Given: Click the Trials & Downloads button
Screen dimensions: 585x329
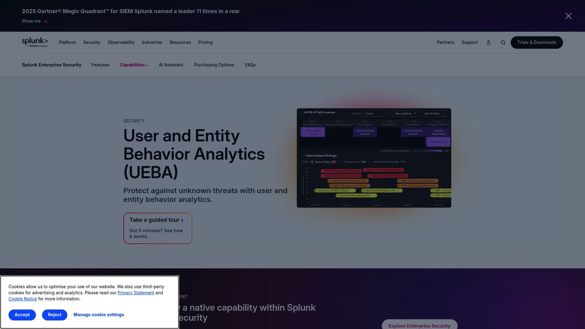Looking at the screenshot, I should pos(537,43).
